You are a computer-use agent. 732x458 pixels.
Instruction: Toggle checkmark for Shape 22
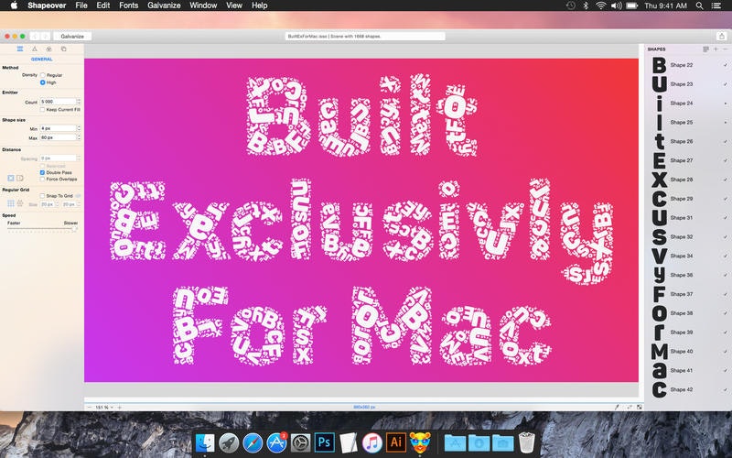[x=725, y=65]
